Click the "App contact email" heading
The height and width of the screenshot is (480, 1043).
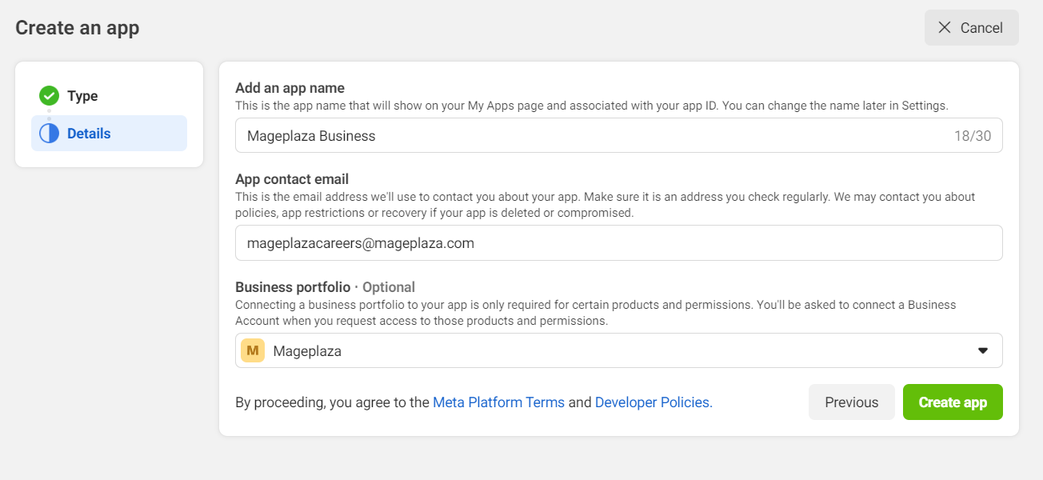point(292,179)
